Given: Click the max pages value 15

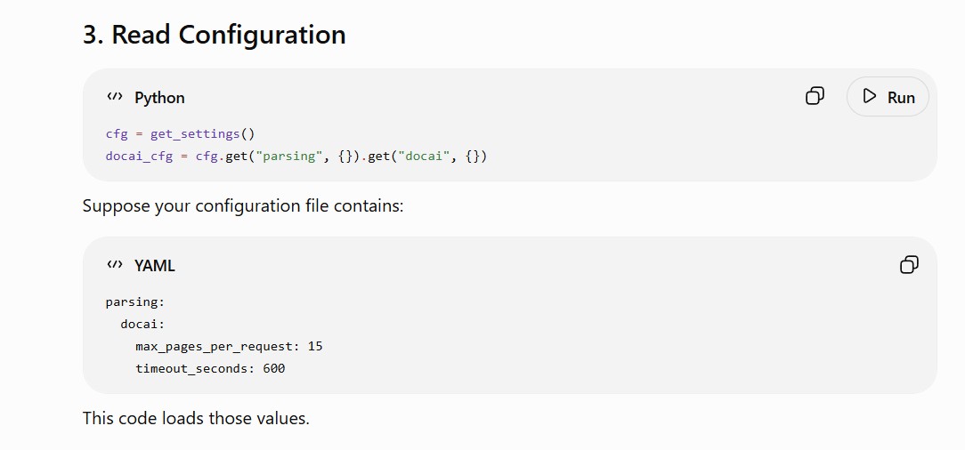Looking at the screenshot, I should pyautogui.click(x=315, y=346).
